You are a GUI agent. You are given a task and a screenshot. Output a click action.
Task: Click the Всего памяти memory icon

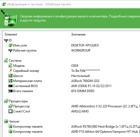pos(10,91)
